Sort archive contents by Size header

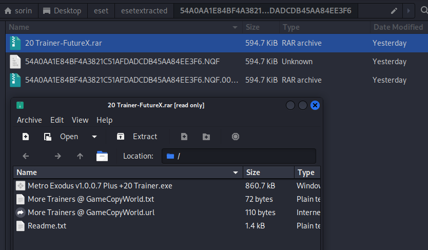coord(268,172)
